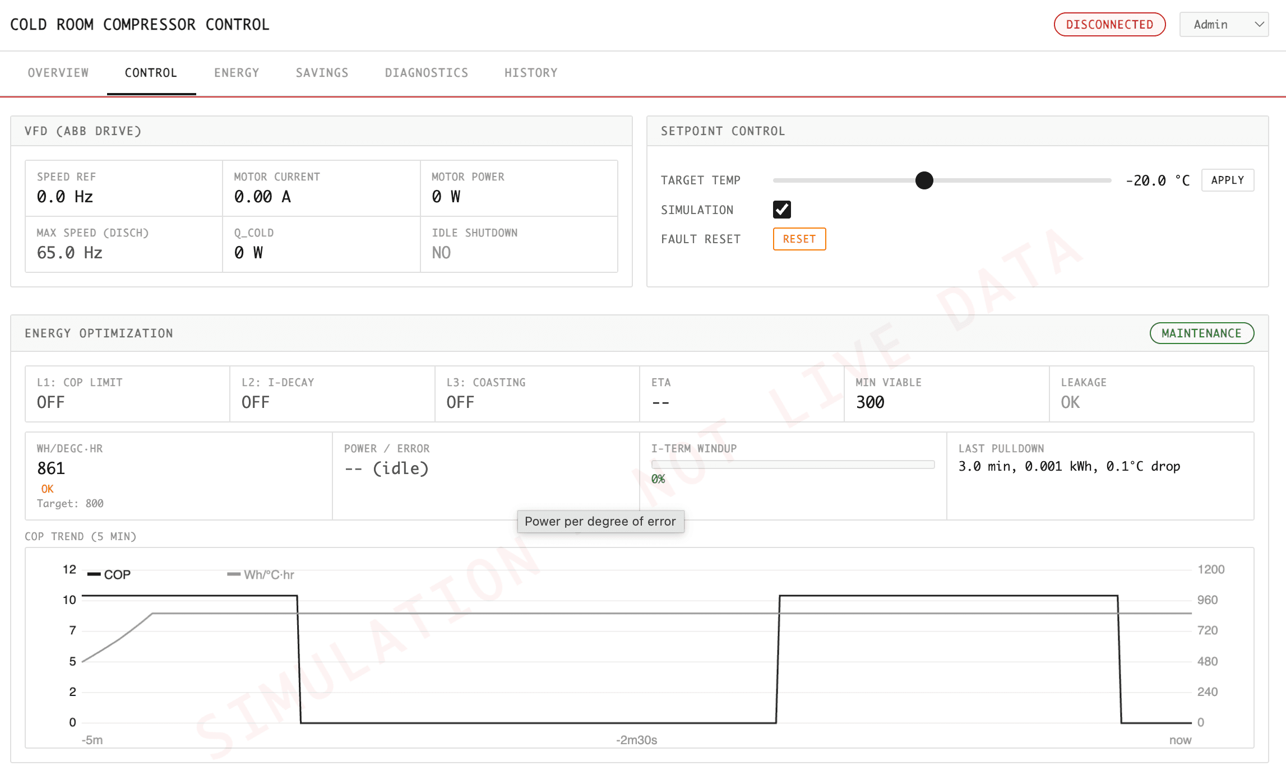Image resolution: width=1286 pixels, height=780 pixels.
Task: Click the Max Speed 65.0 Hz value
Action: click(x=70, y=253)
